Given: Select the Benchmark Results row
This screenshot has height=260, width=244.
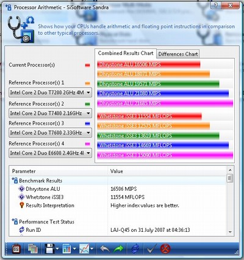Looking at the screenshot, I should (118, 180).
